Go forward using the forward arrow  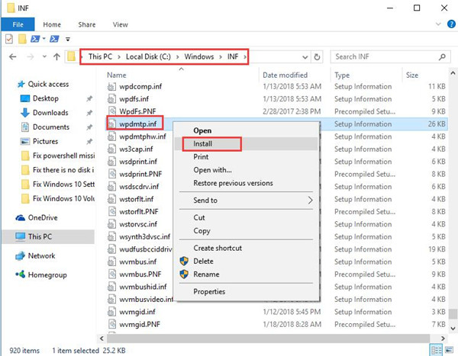[31, 56]
